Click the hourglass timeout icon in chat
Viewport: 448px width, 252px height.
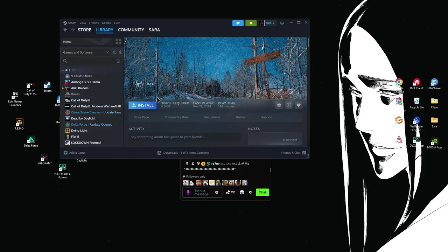[192, 163]
